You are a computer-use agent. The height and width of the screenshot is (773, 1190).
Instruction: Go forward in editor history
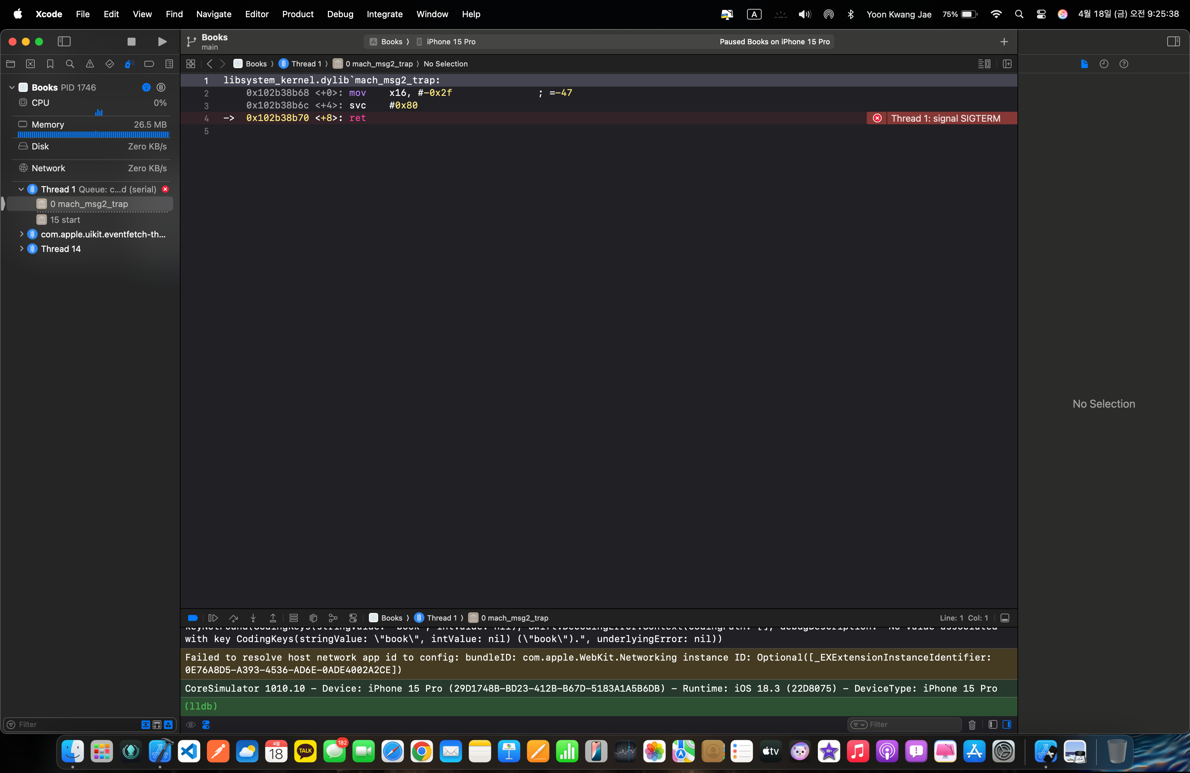coord(222,63)
